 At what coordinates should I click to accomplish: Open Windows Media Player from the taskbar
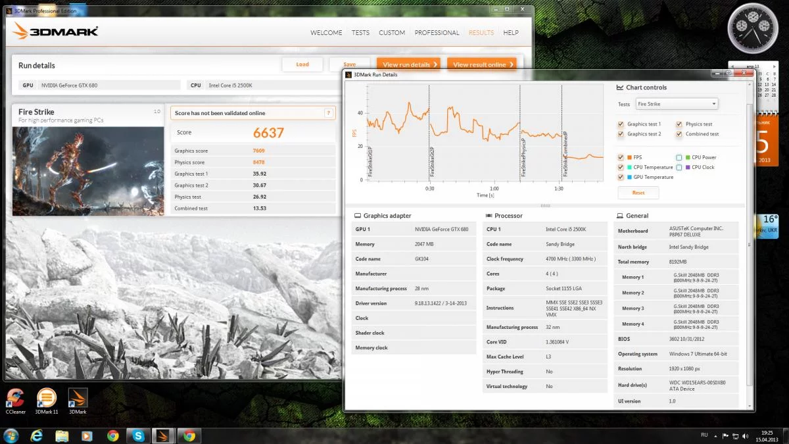coord(87,435)
